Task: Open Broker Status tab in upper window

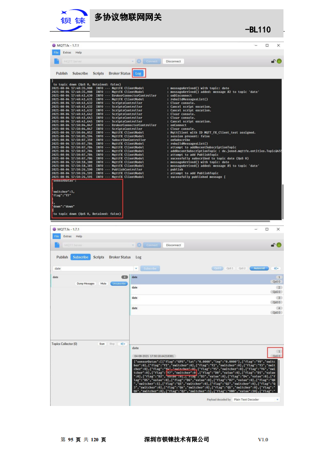Action: (x=119, y=73)
